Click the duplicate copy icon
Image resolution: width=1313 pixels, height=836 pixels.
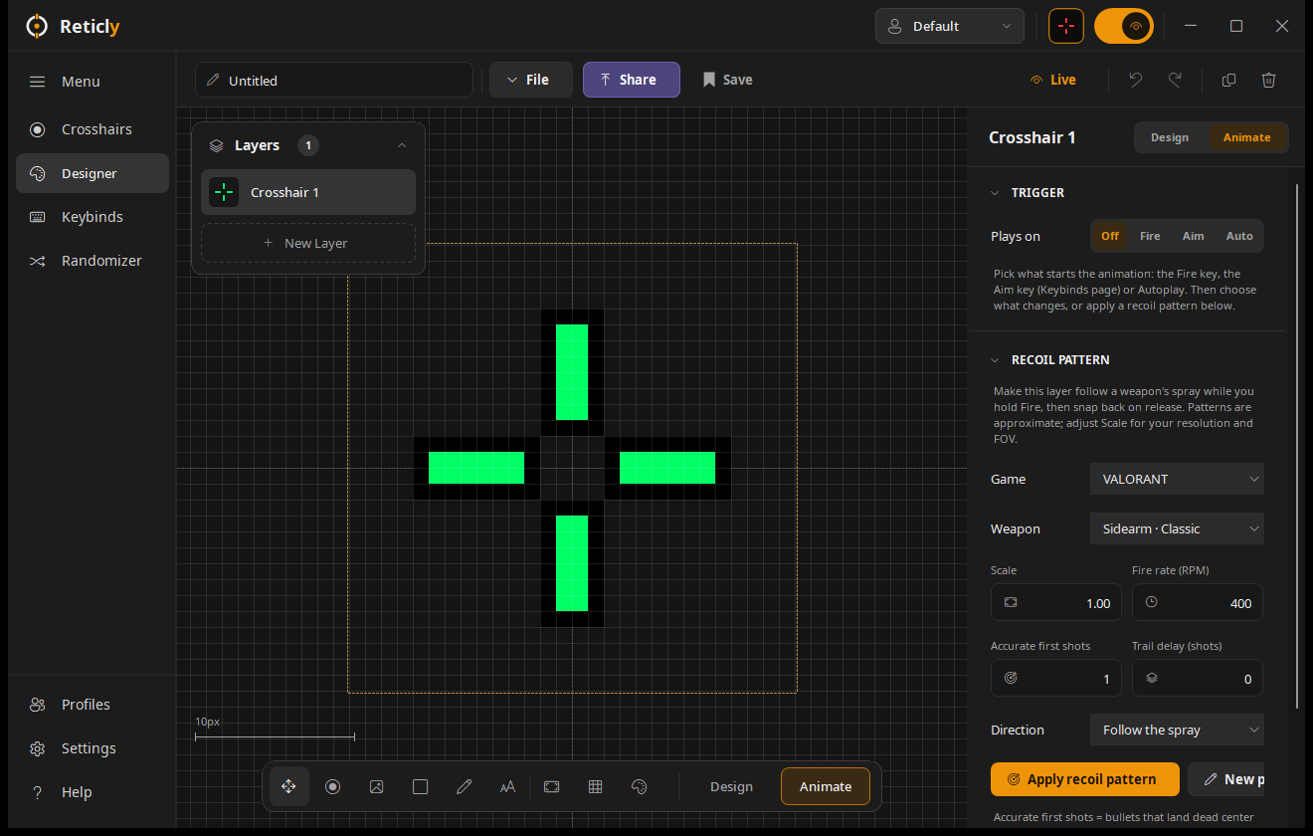(1228, 80)
